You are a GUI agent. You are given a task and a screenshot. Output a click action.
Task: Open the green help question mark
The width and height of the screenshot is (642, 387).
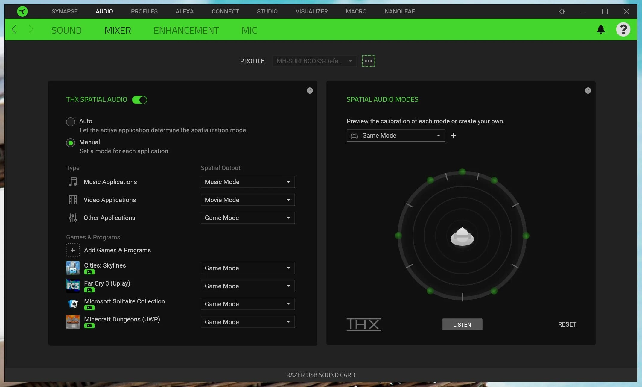(623, 29)
